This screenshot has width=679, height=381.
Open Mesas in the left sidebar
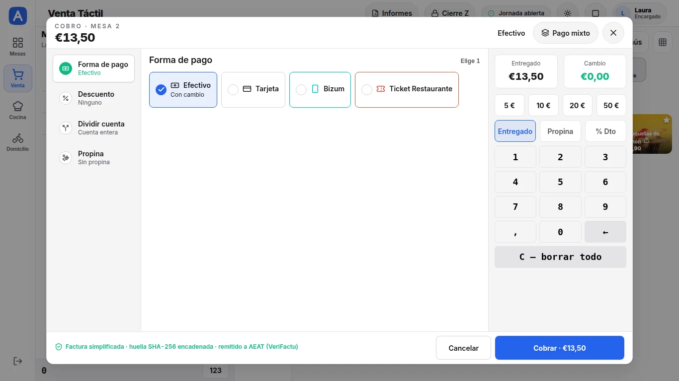tap(18, 47)
